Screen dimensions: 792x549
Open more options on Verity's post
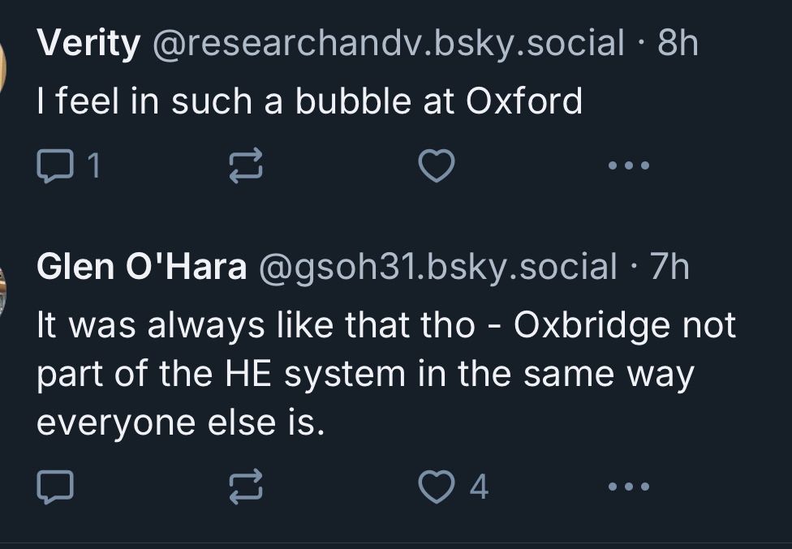[x=629, y=166]
